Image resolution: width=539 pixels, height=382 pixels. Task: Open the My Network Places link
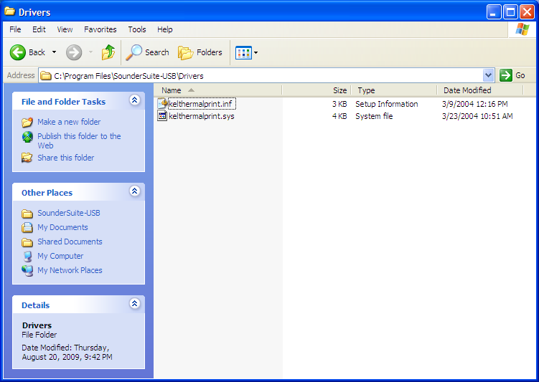70,270
